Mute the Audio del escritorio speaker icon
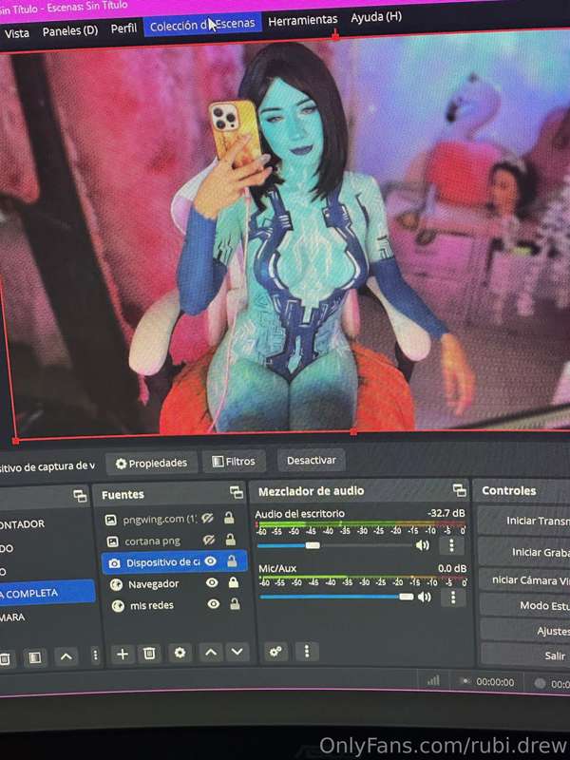 (423, 545)
